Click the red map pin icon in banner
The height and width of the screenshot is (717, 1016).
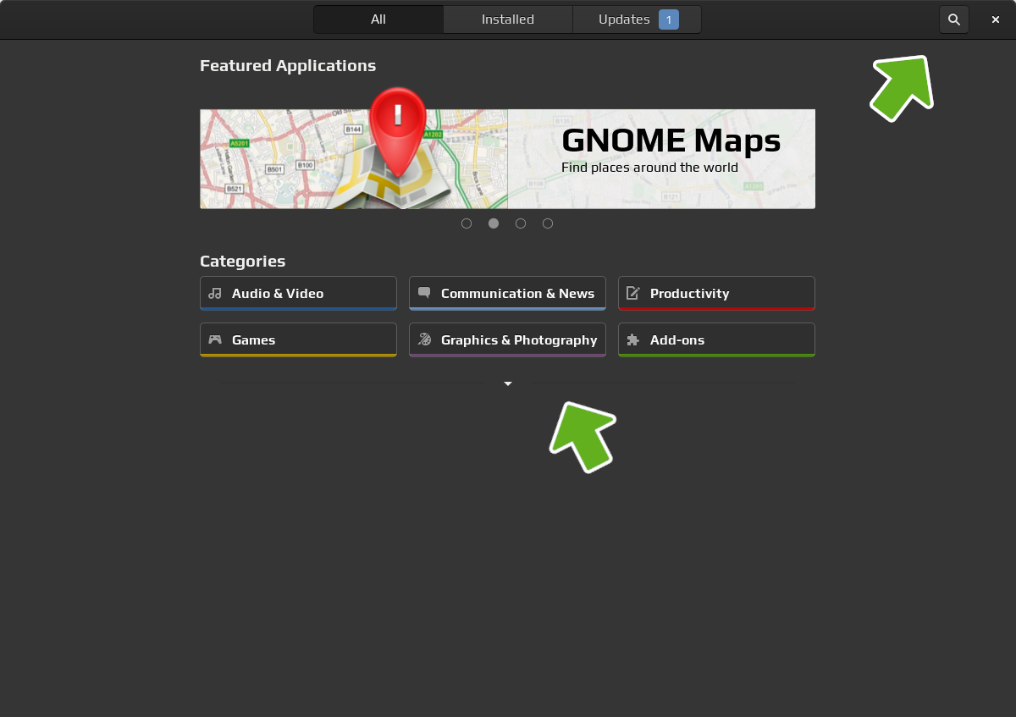[x=397, y=127]
